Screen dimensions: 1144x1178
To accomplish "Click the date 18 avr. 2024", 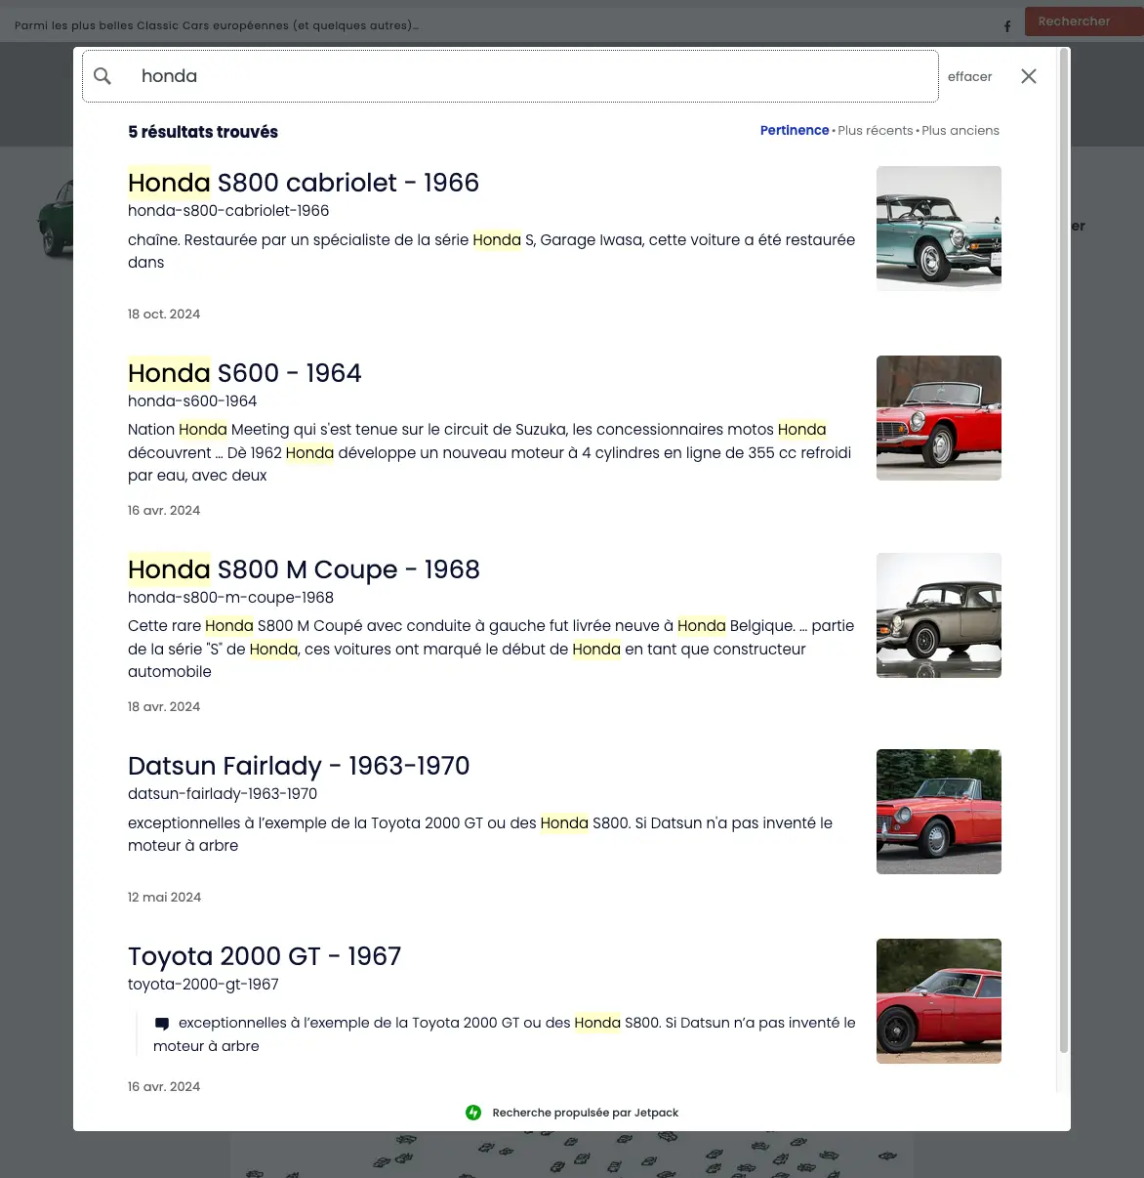I will [x=164, y=707].
